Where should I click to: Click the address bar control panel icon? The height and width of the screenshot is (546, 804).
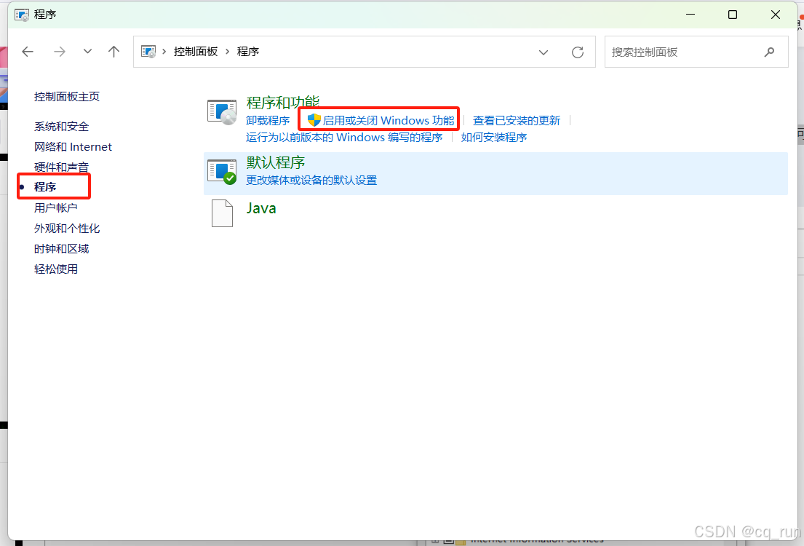(148, 51)
